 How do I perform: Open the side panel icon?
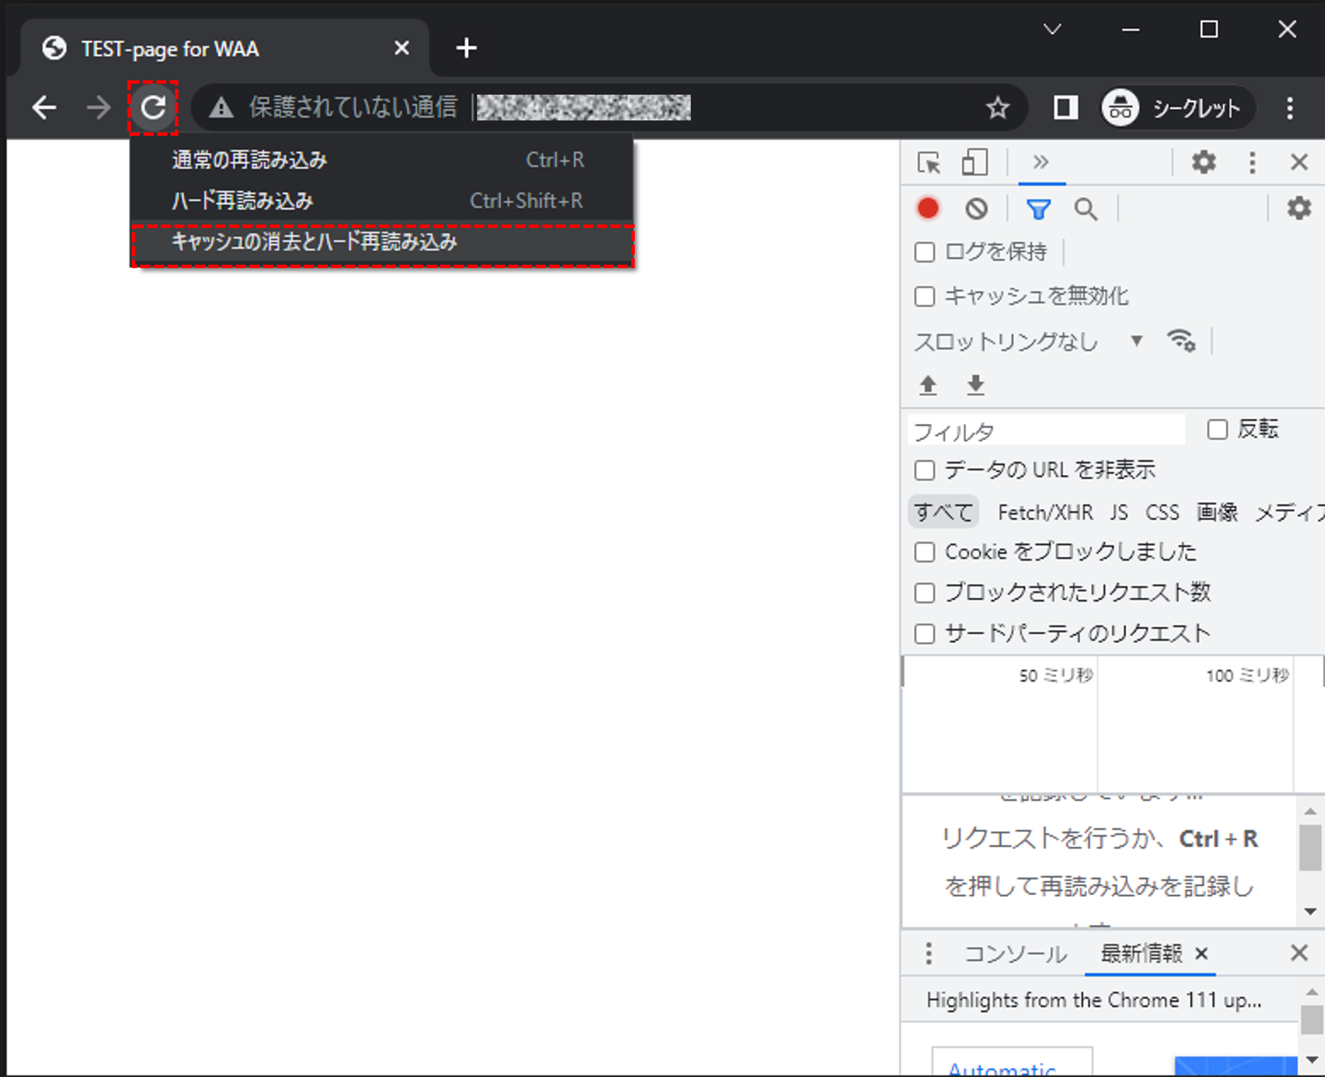coord(1065,108)
